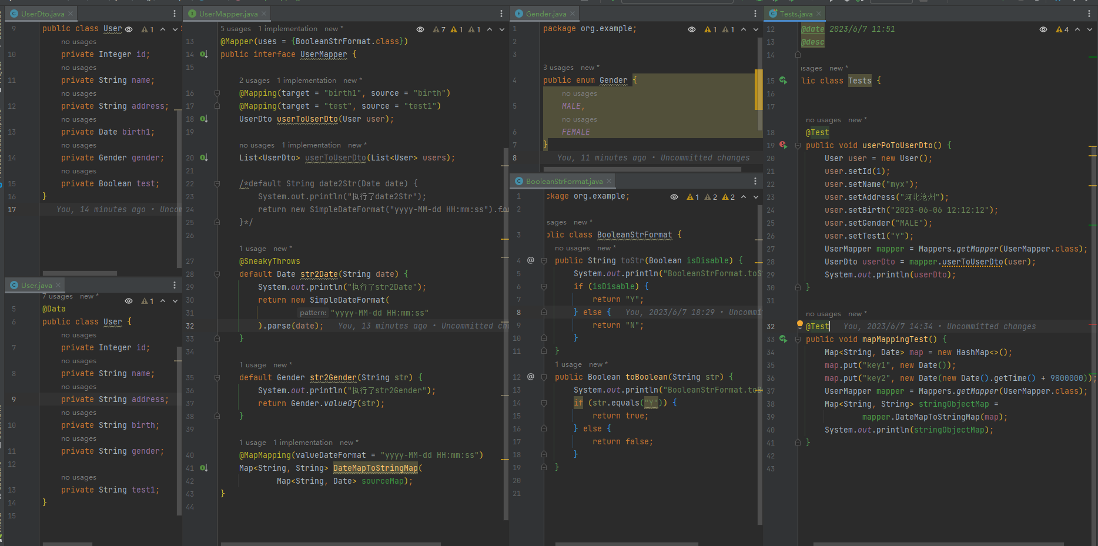Toggle reader mode eye in Gender.java editor

(692, 29)
